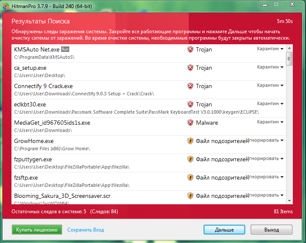The height and width of the screenshot is (243, 306).
Task: Open the action dropdown for MediaGet_id967605ids1s.exe
Action: [x=270, y=122]
